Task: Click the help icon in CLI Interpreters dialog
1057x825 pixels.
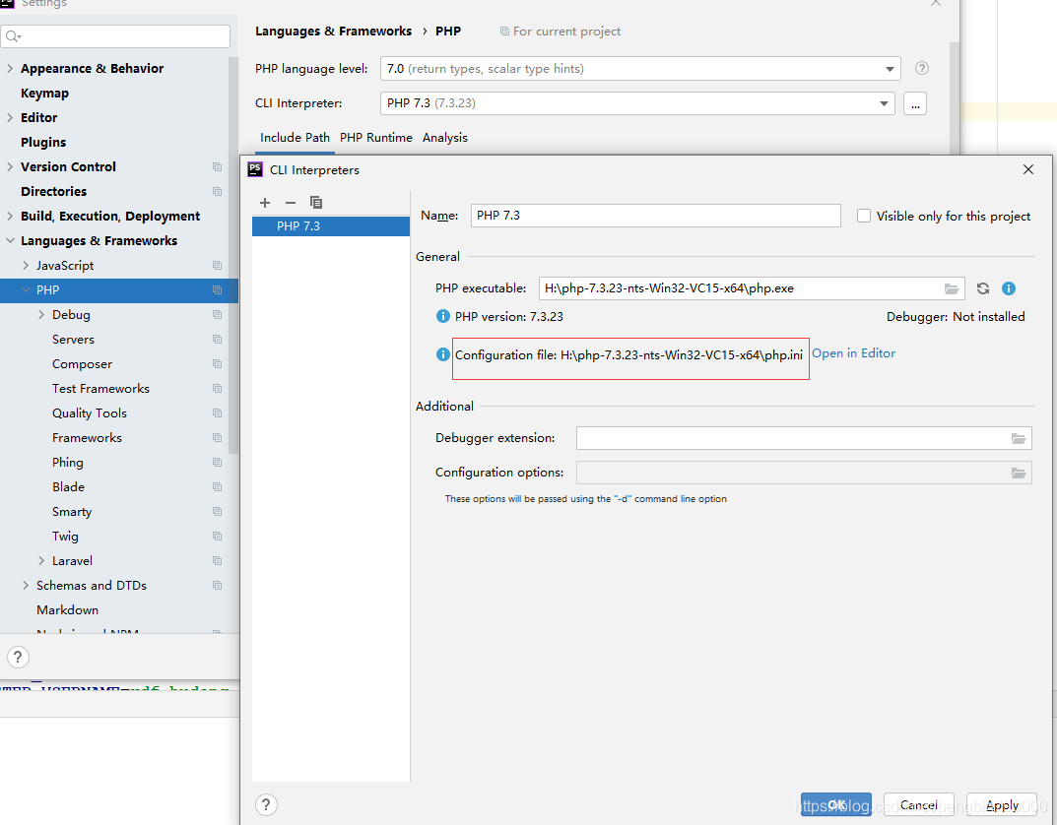Action: click(266, 804)
